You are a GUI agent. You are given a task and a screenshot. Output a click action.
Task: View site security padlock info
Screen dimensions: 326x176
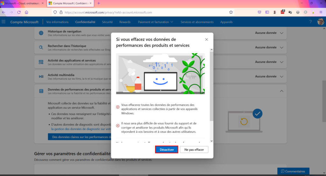click(x=61, y=12)
